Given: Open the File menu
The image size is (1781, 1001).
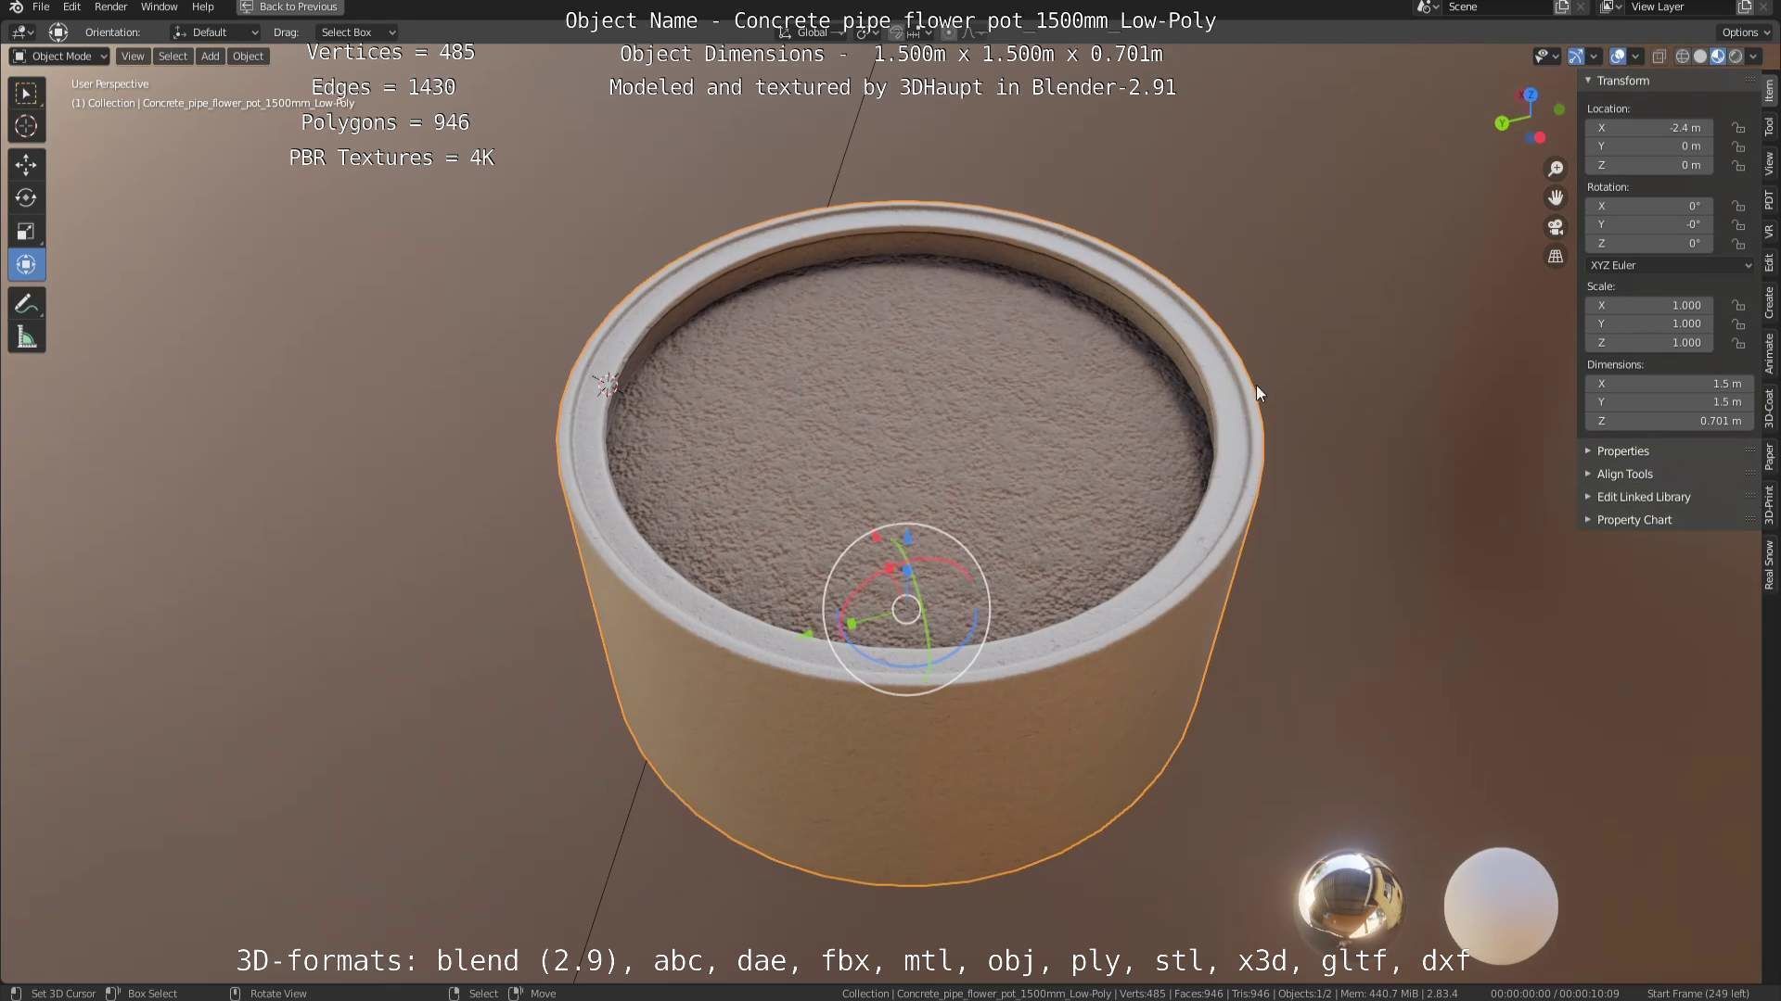Looking at the screenshot, I should (x=41, y=6).
